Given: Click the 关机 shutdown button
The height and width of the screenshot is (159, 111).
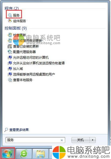Looking at the screenshot, I should tap(81, 140).
